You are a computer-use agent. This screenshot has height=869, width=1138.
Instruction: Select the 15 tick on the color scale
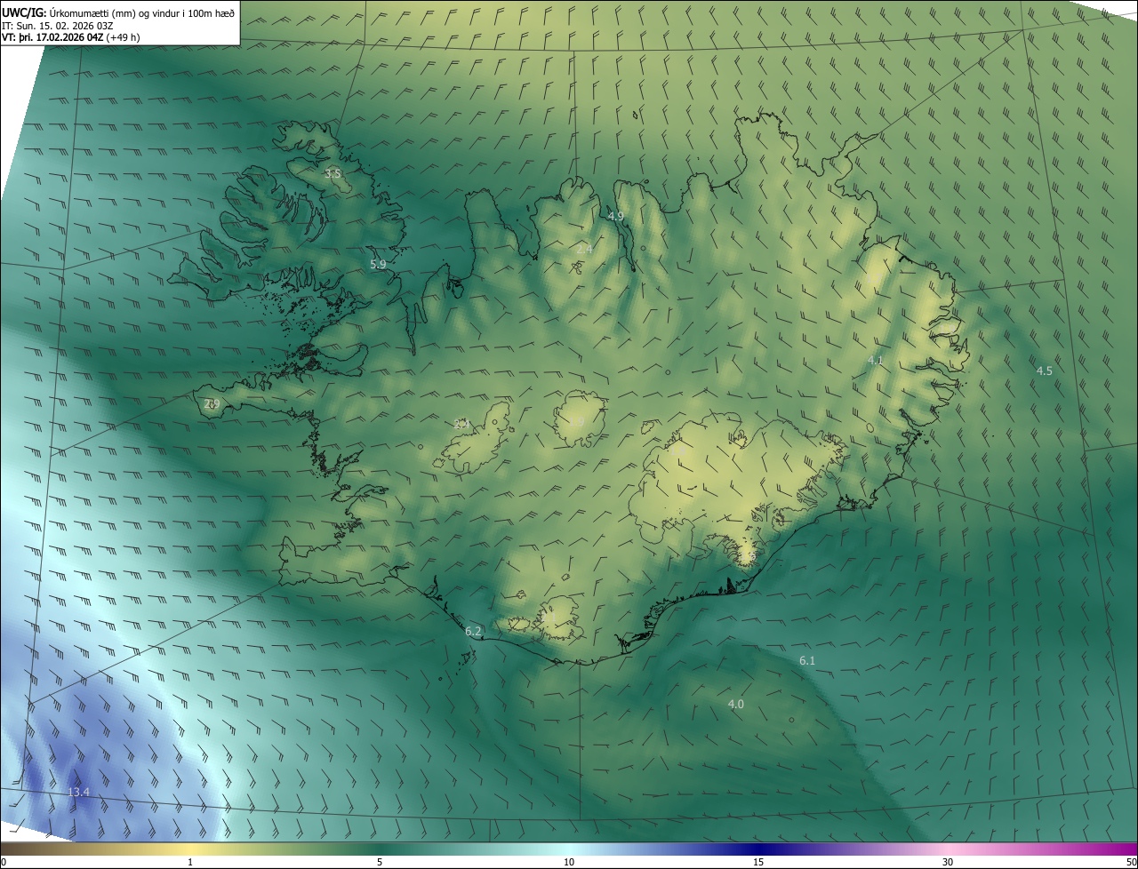[x=758, y=862]
